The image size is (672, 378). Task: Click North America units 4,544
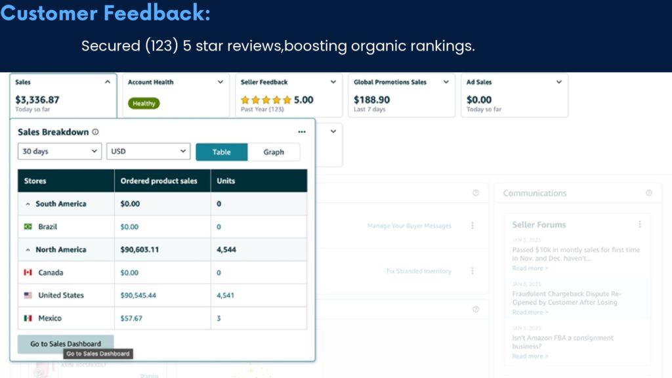point(226,249)
